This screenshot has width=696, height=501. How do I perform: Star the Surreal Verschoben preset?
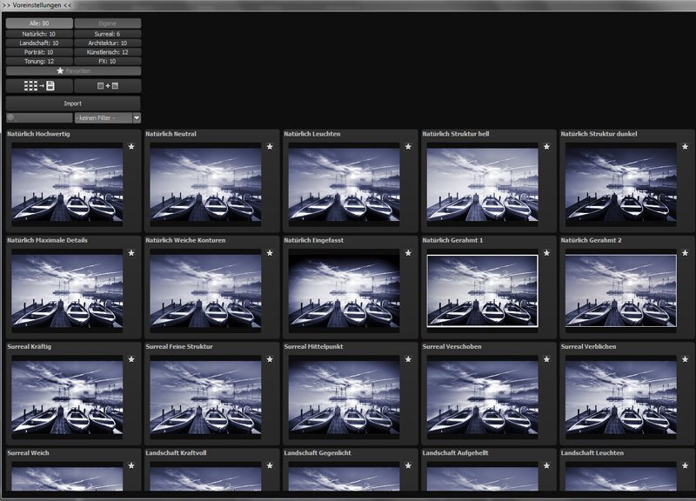point(547,360)
